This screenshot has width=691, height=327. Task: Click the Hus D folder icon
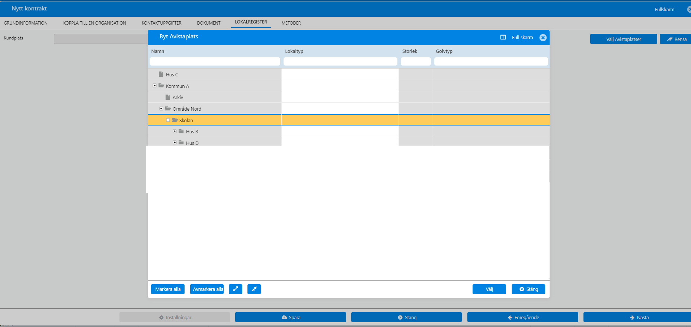coord(181,142)
